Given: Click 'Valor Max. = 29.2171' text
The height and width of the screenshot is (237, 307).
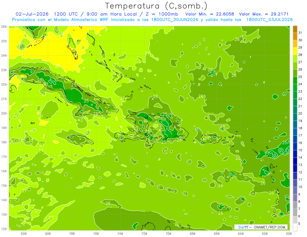Looking at the screenshot, I should coord(264,14).
